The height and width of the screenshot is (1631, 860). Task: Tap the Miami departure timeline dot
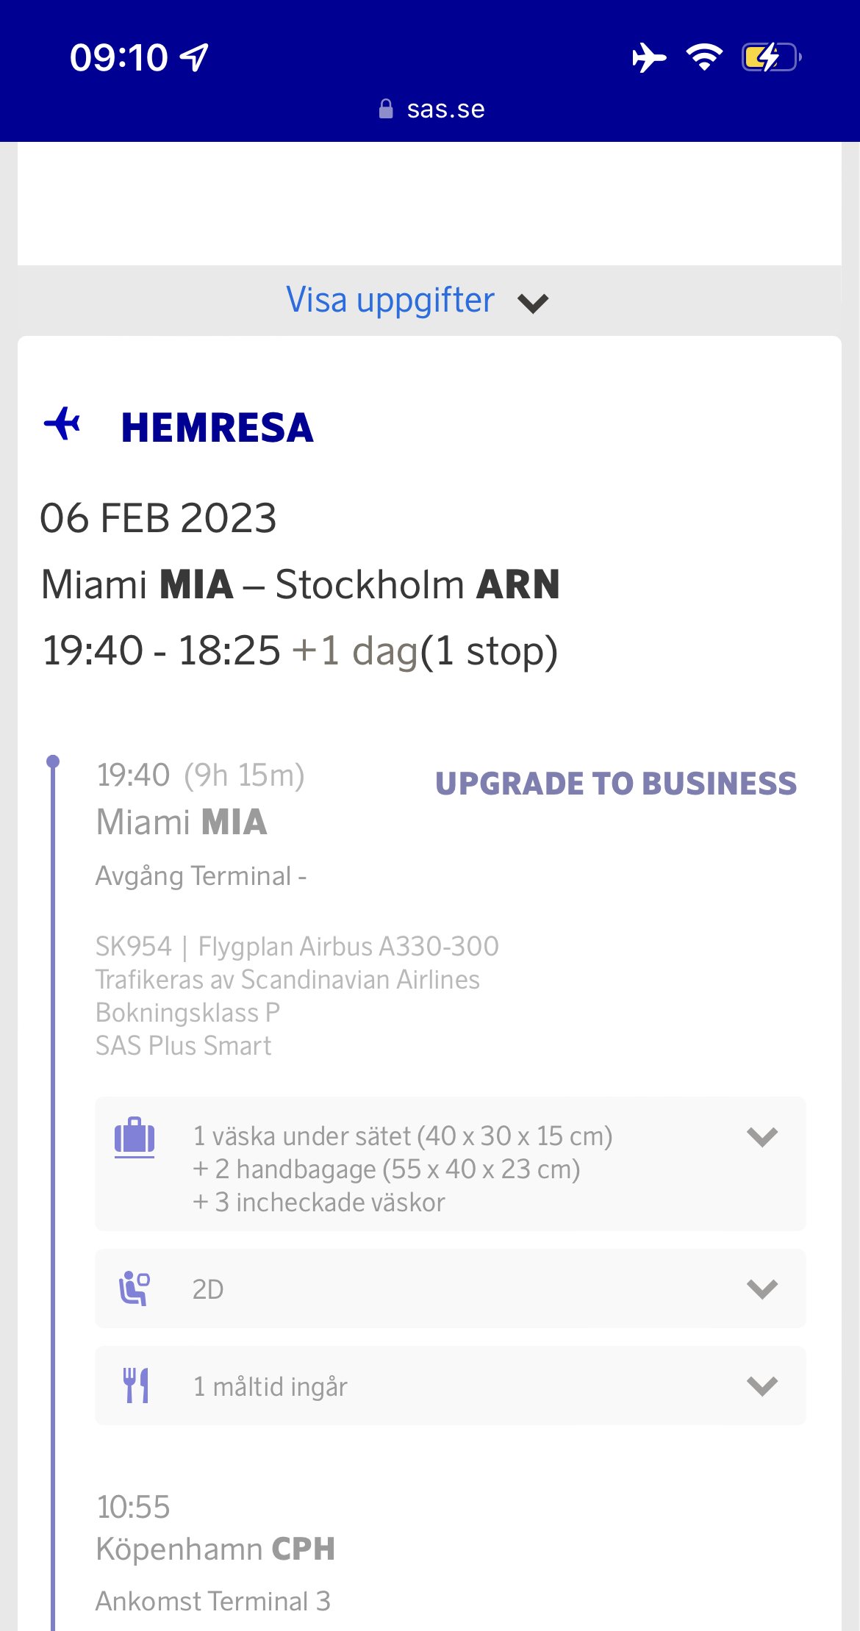pyautogui.click(x=53, y=761)
